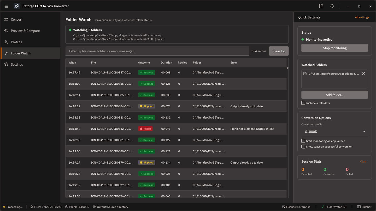
Task: Click the Success badge at 16:19:06
Action: click(x=146, y=151)
